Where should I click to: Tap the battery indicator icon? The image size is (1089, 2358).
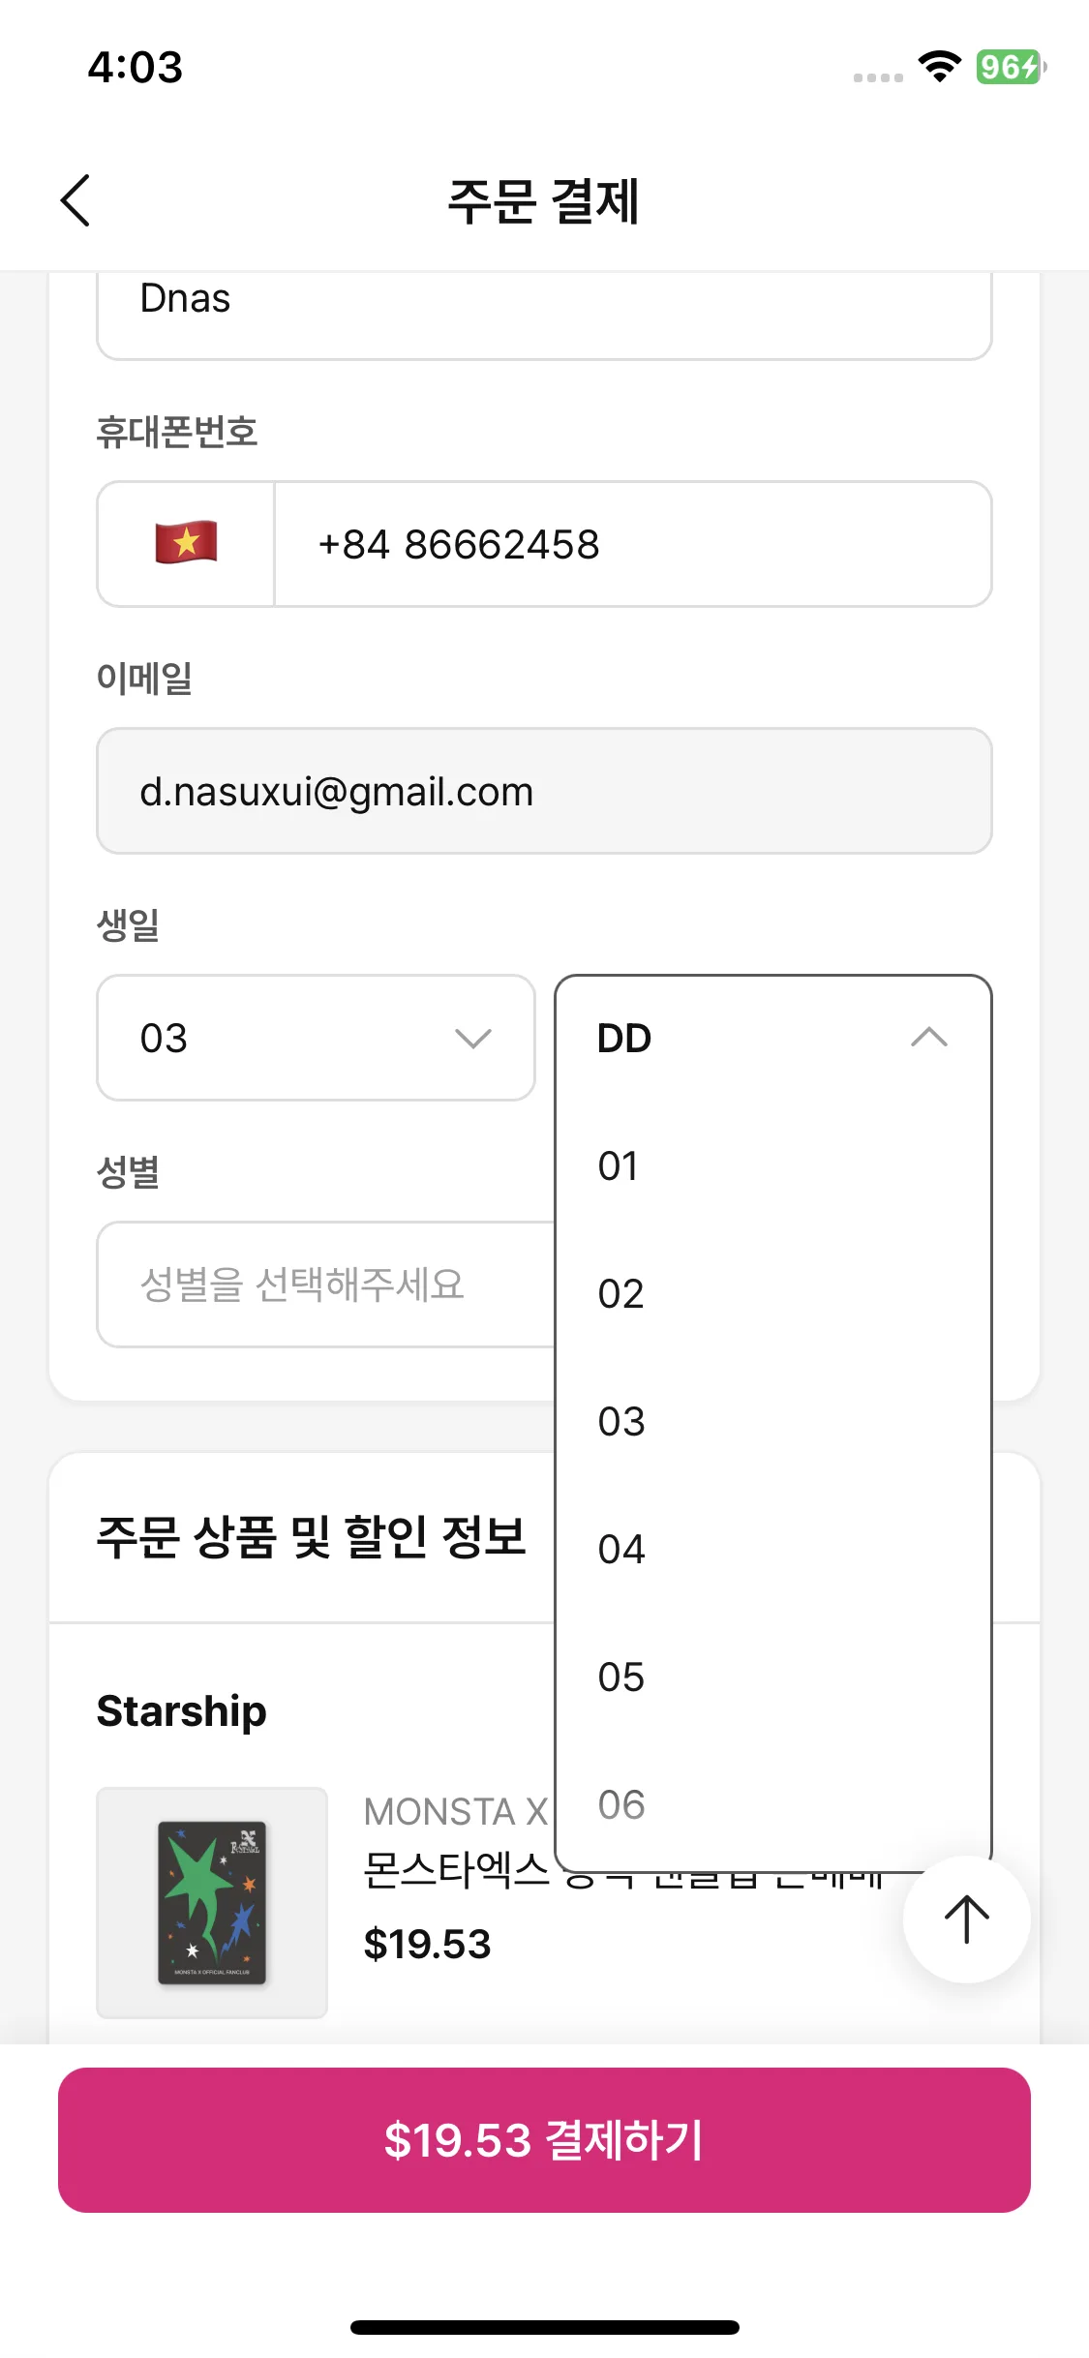(x=1010, y=67)
